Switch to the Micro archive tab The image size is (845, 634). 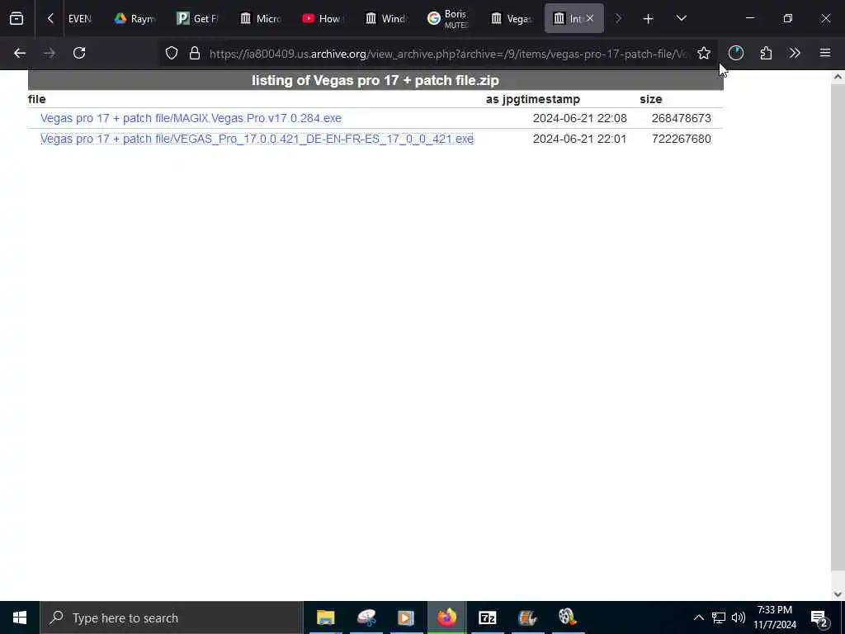click(x=261, y=18)
